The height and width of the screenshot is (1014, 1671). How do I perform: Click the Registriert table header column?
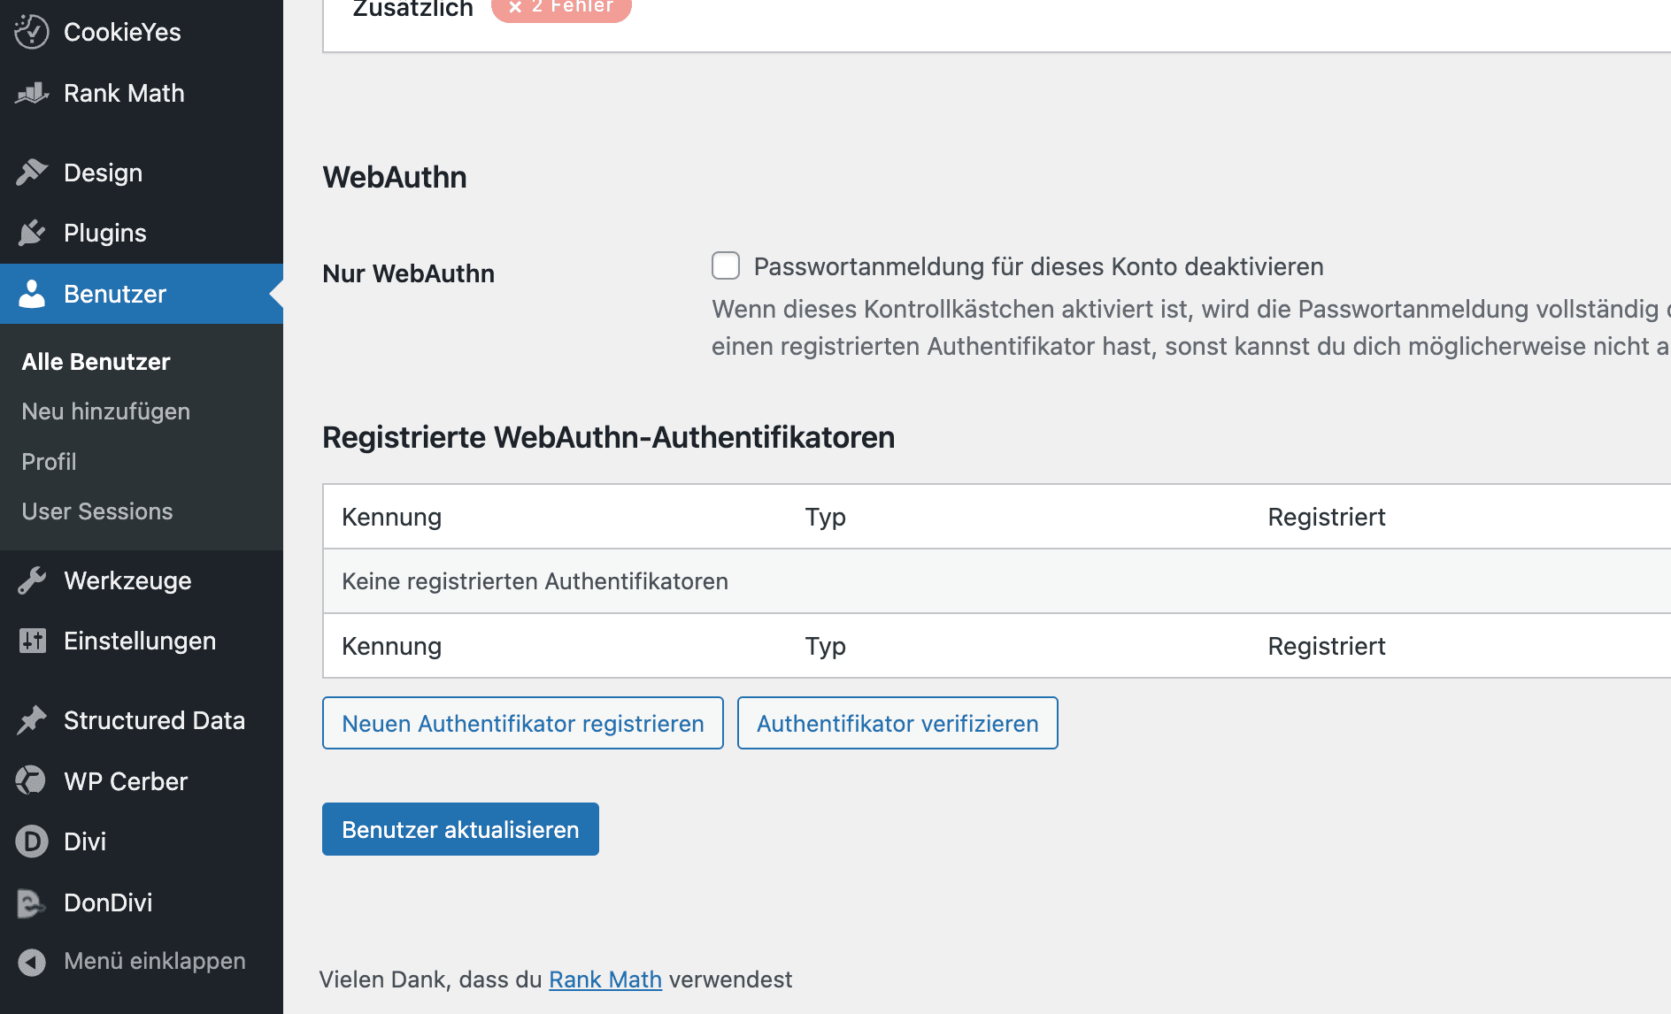(x=1327, y=517)
